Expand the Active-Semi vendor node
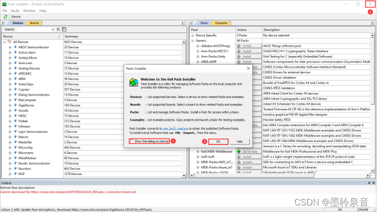The height and width of the screenshot is (212, 377). point(10,52)
